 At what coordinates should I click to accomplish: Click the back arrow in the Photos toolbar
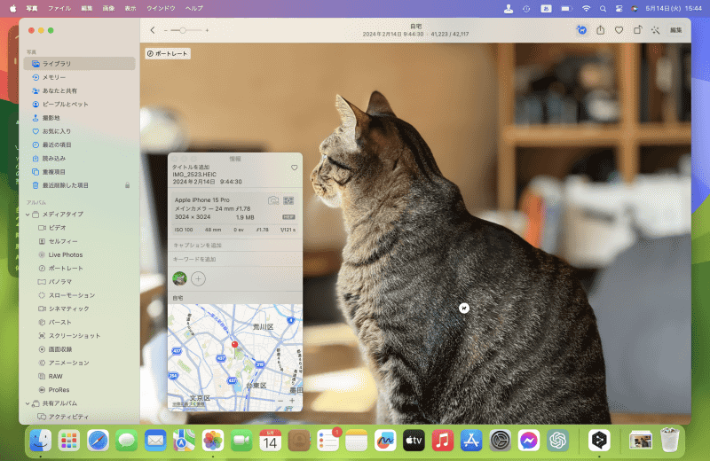click(153, 30)
